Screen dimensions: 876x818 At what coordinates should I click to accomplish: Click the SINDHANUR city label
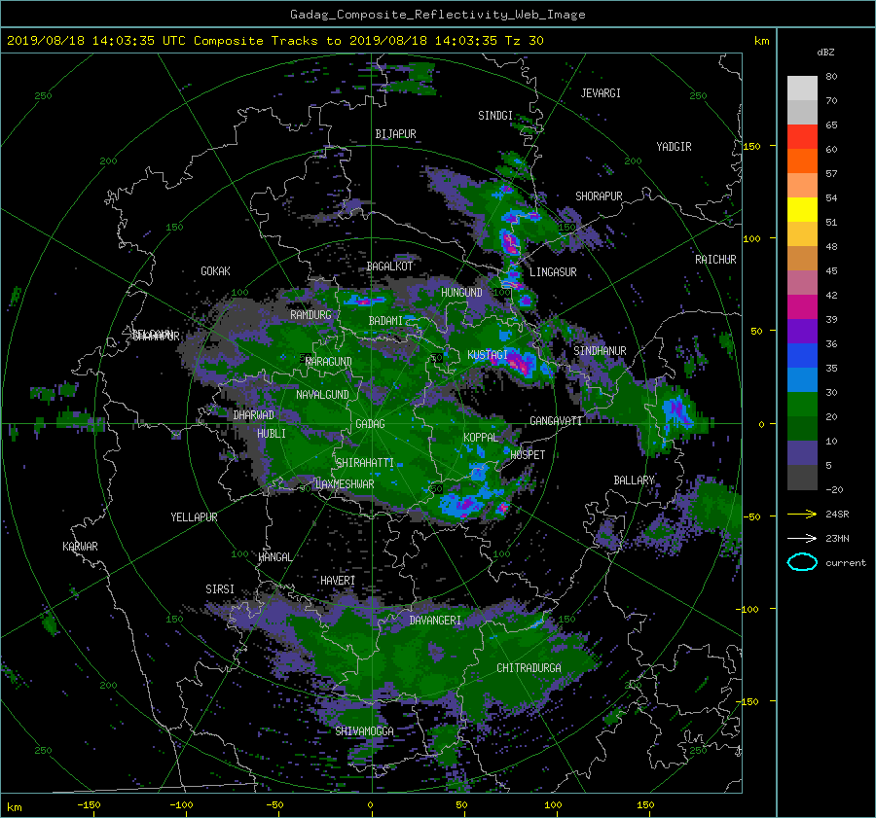click(600, 351)
